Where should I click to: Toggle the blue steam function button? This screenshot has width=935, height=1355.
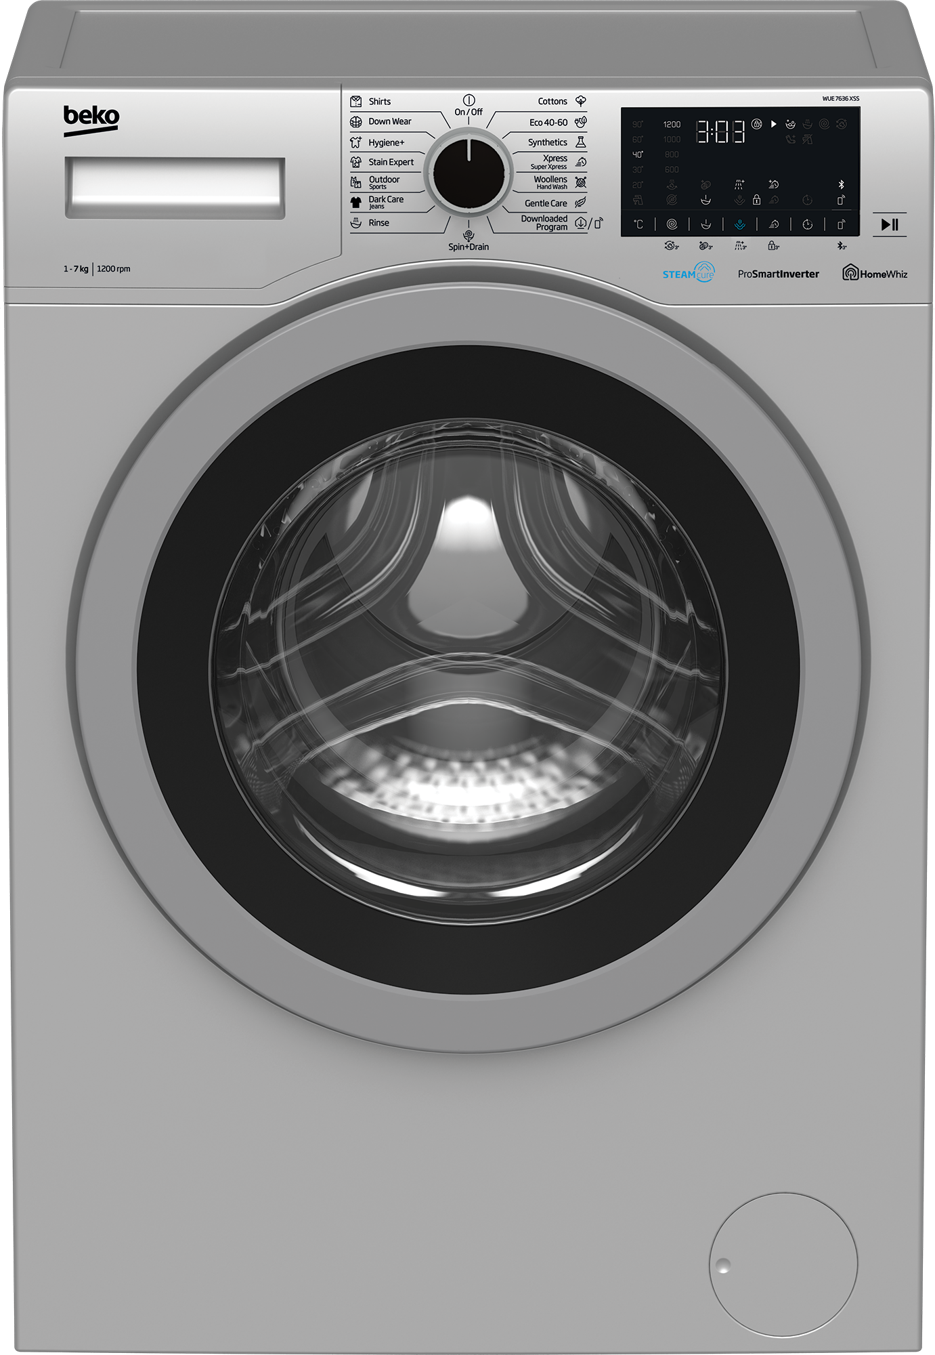[739, 224]
